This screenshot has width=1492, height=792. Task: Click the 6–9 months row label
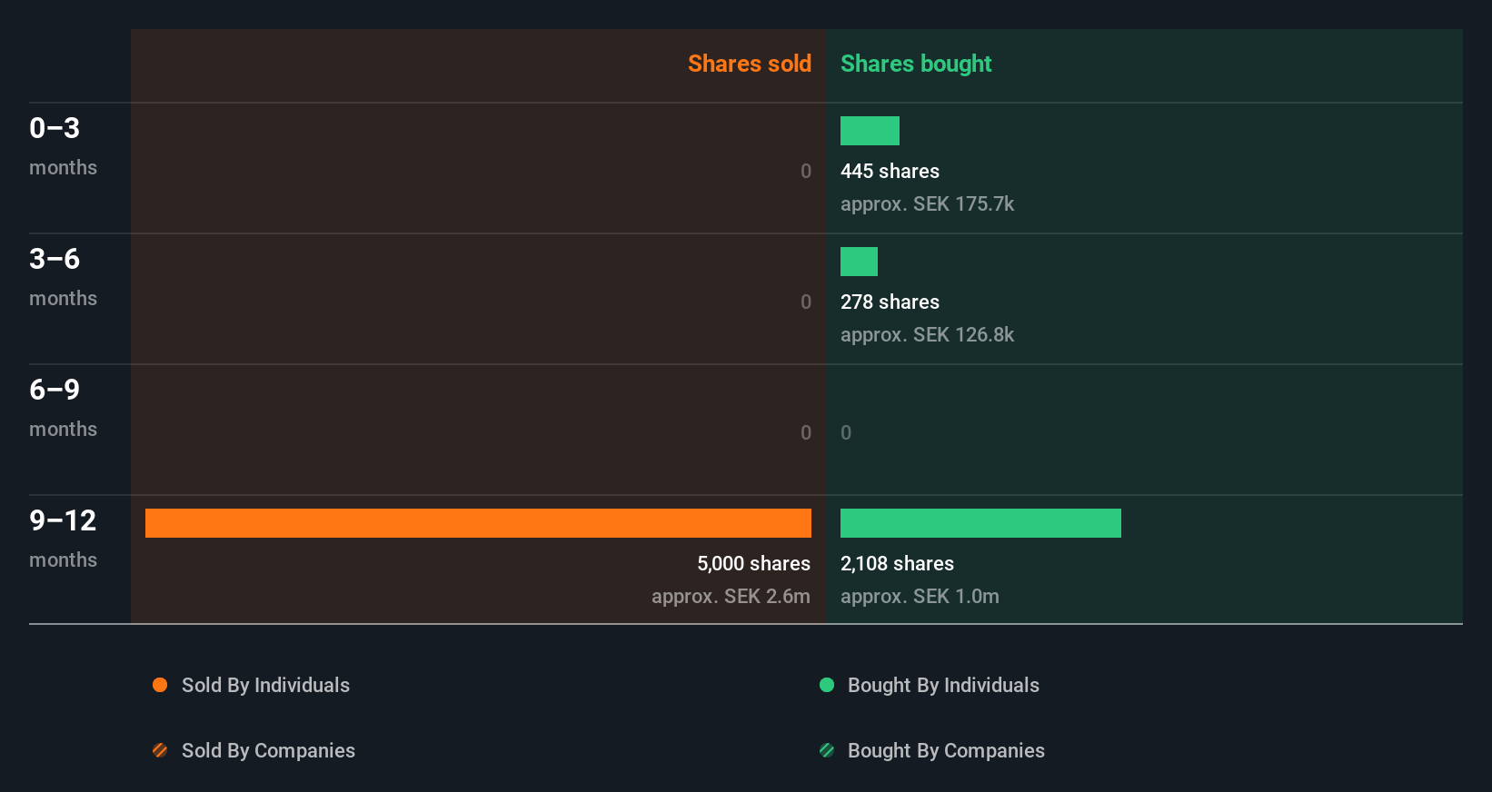pyautogui.click(x=63, y=408)
